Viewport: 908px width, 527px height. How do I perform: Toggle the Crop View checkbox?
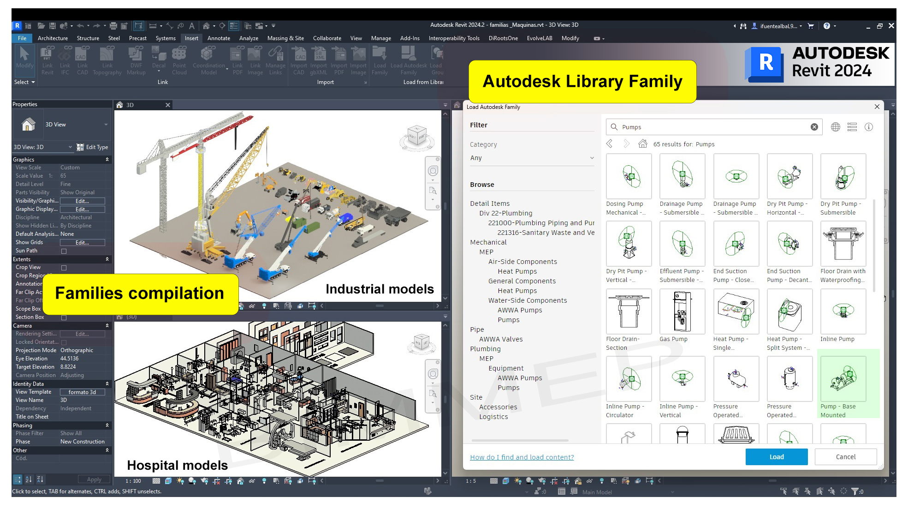[64, 268]
